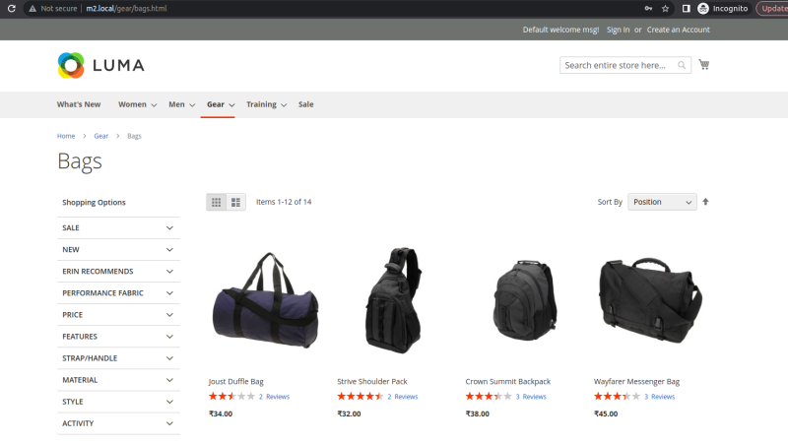
Task: Click the search magnifier icon
Action: pyautogui.click(x=683, y=66)
